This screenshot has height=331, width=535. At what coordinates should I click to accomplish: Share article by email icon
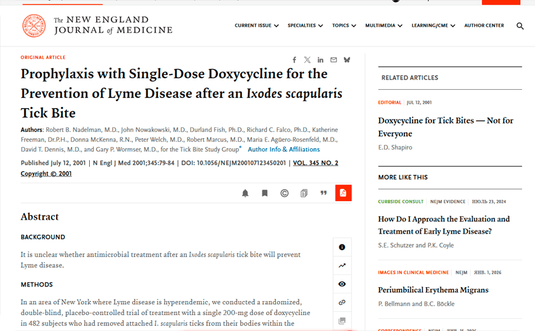333,60
